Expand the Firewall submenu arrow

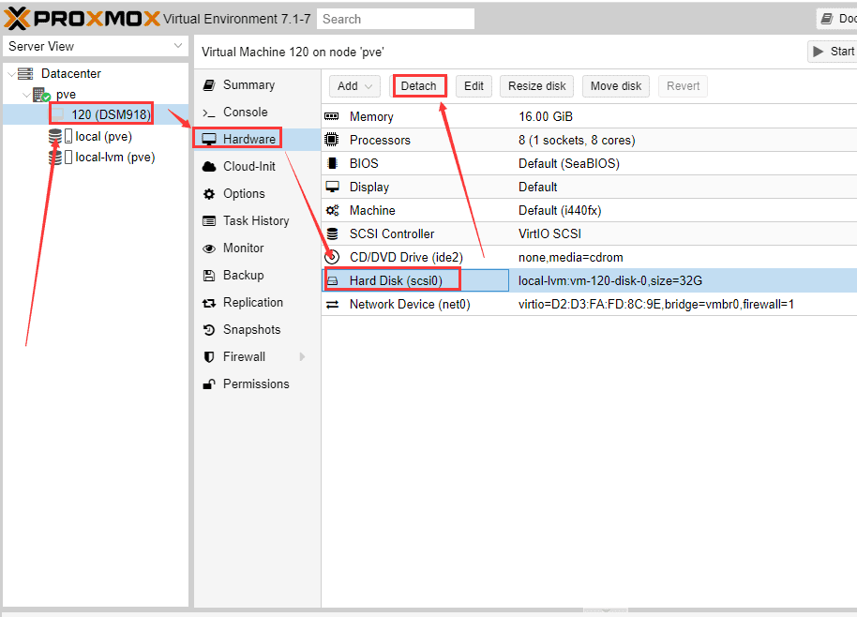point(302,357)
